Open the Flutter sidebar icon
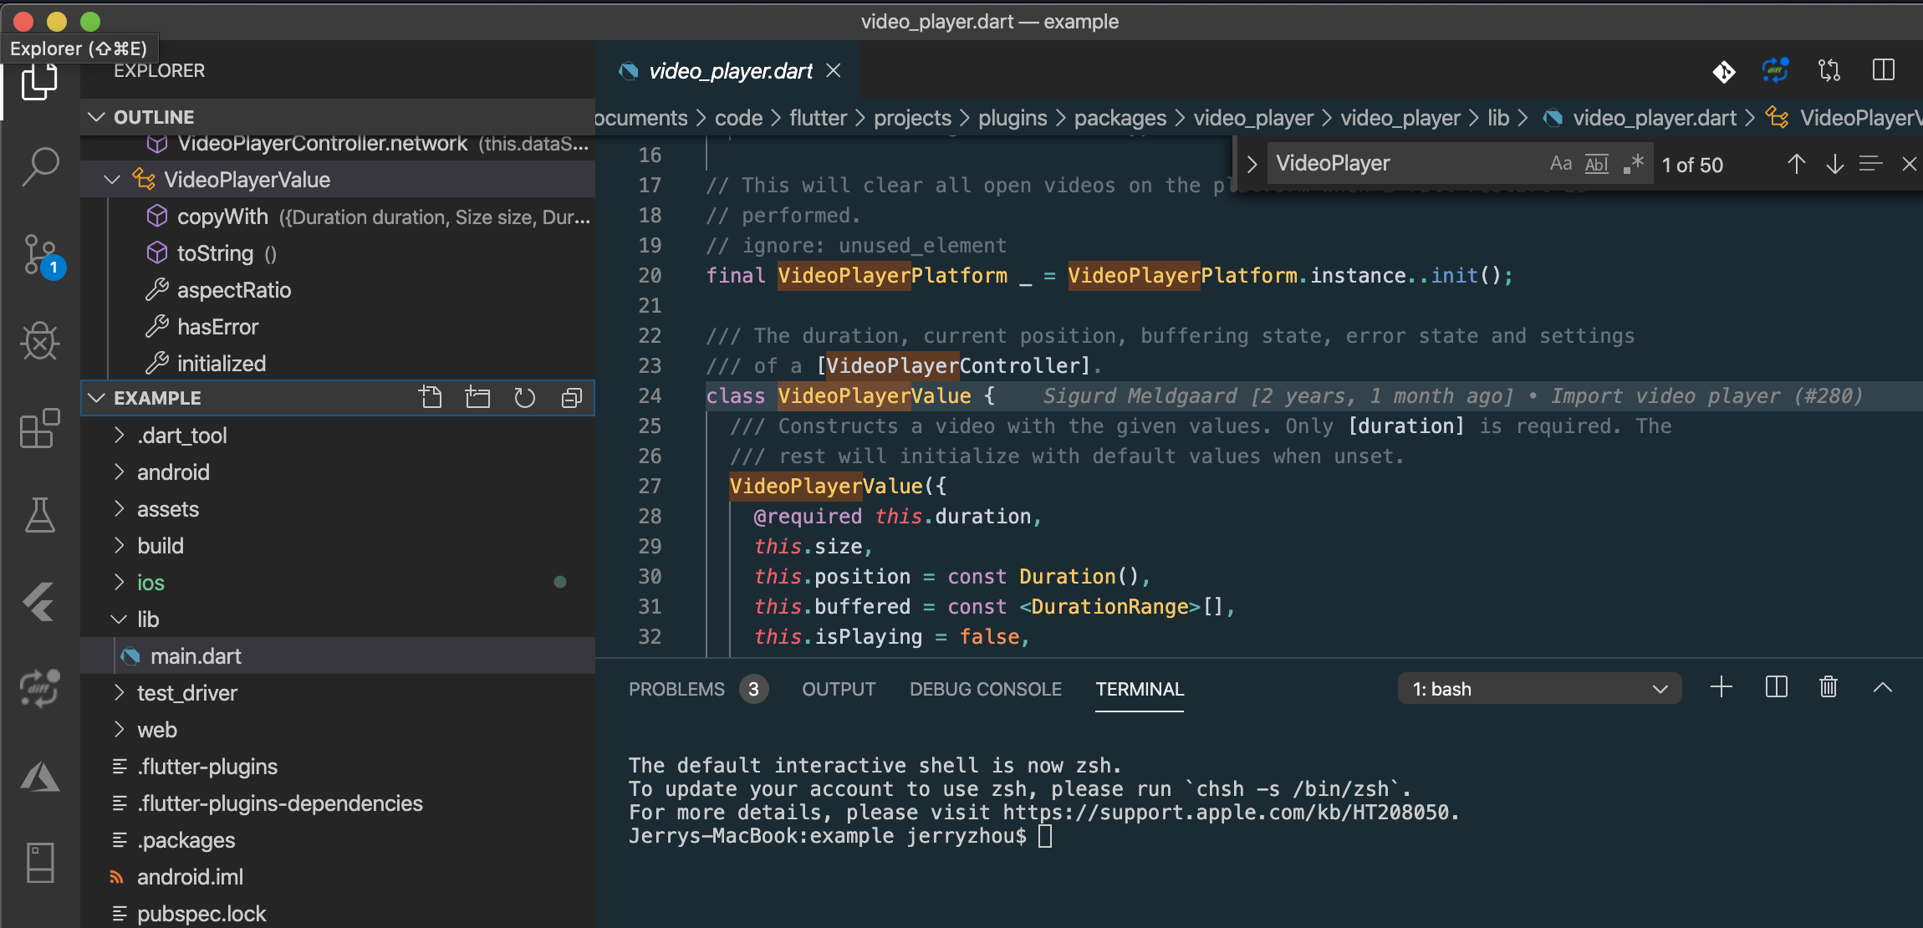Image resolution: width=1923 pixels, height=928 pixels. tap(39, 601)
